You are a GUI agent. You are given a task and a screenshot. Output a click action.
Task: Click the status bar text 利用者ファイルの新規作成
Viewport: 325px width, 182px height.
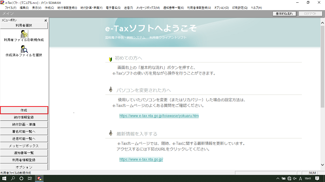(16, 173)
